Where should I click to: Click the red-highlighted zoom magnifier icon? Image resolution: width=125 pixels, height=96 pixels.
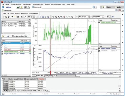point(64,17)
